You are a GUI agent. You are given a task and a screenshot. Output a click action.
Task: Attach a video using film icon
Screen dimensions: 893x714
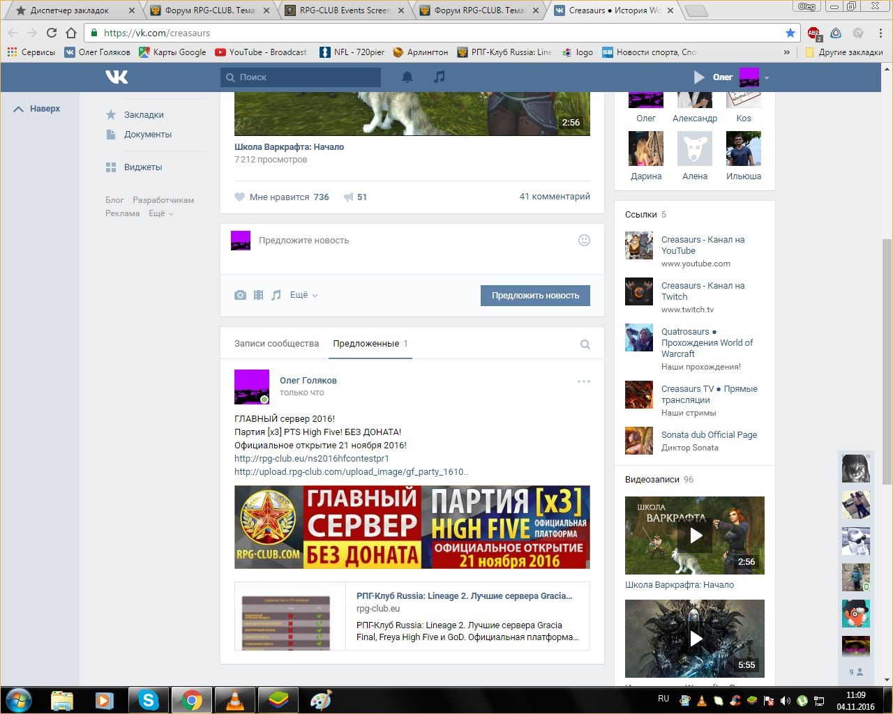[x=258, y=295]
